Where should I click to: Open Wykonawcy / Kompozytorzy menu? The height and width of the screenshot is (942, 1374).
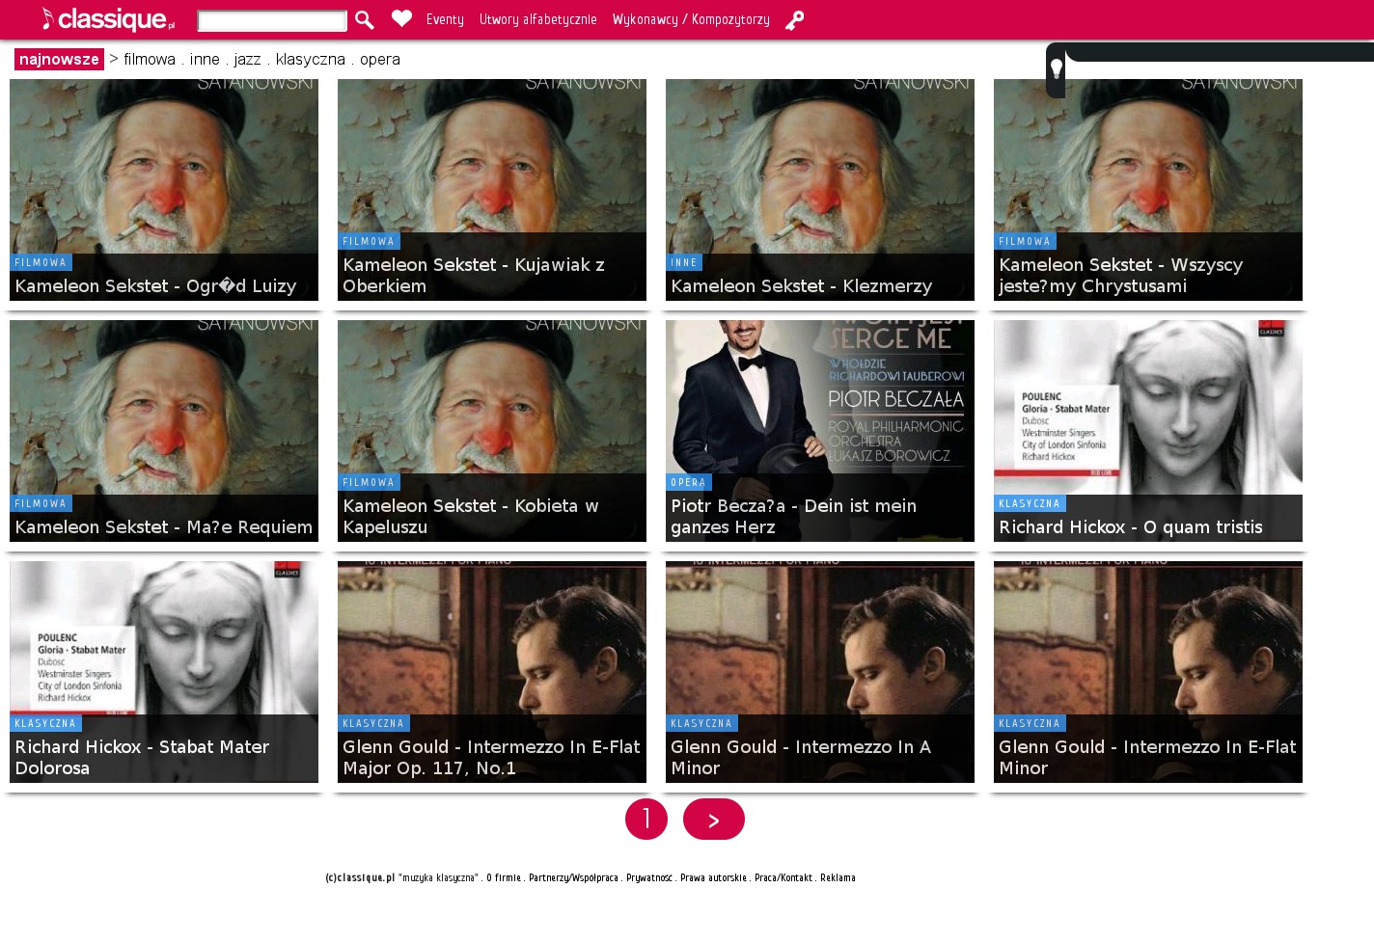coord(691,20)
